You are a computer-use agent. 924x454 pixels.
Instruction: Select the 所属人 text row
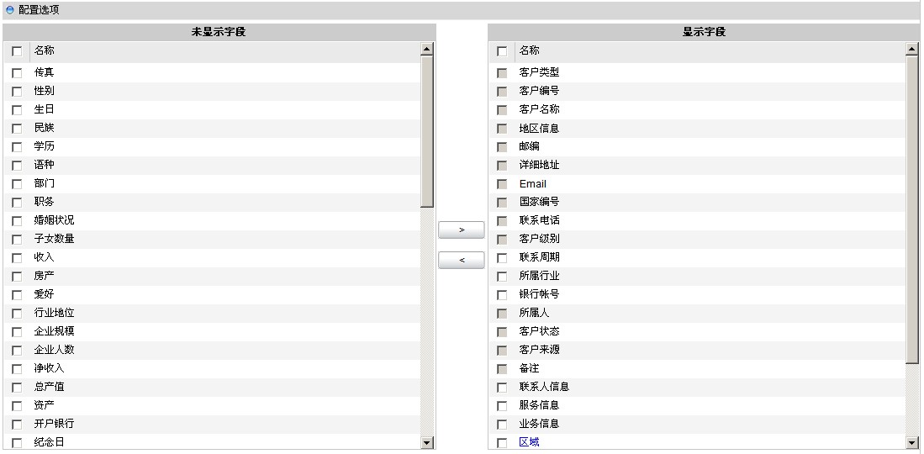(x=534, y=313)
